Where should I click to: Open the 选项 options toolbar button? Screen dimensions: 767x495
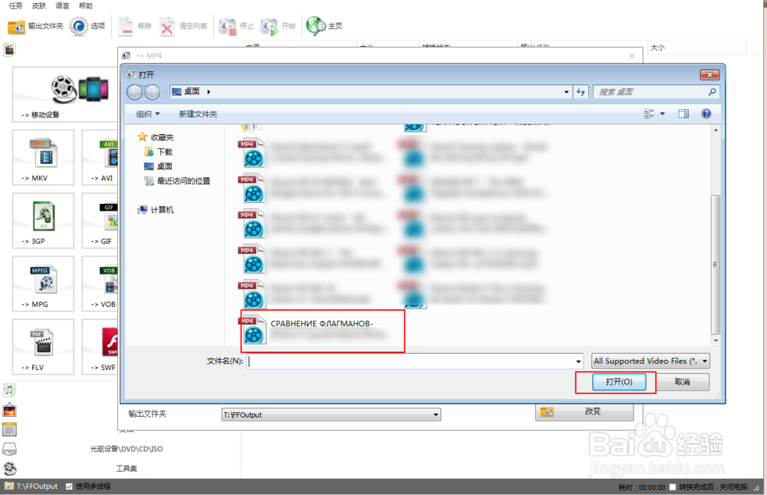[87, 26]
